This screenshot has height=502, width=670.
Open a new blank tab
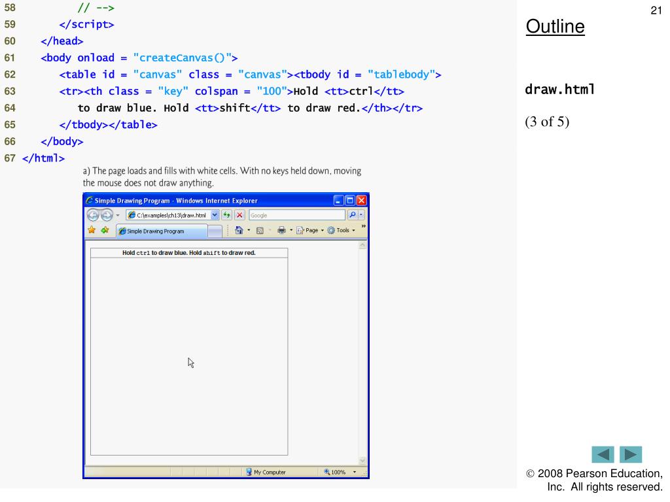click(216, 231)
